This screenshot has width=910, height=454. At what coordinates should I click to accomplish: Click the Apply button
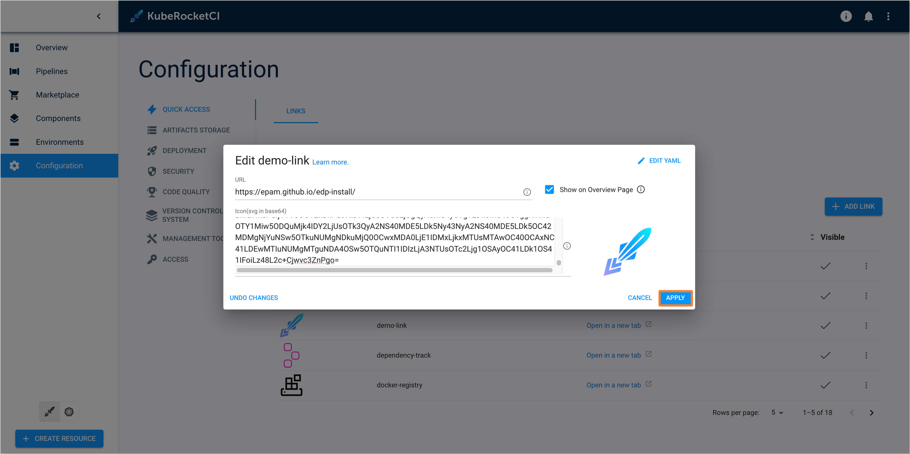point(675,297)
